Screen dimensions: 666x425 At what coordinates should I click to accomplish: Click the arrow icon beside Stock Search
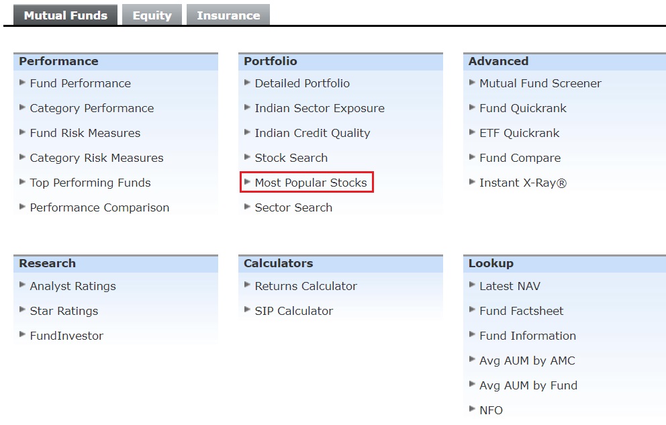click(248, 157)
